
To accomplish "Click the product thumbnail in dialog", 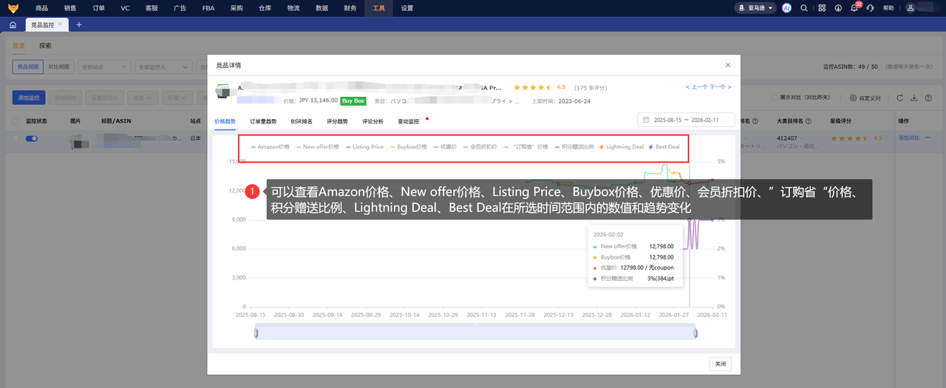I will coord(222,92).
